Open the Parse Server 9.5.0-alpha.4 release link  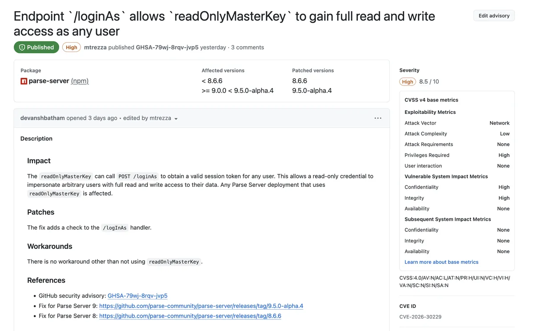(x=201, y=306)
